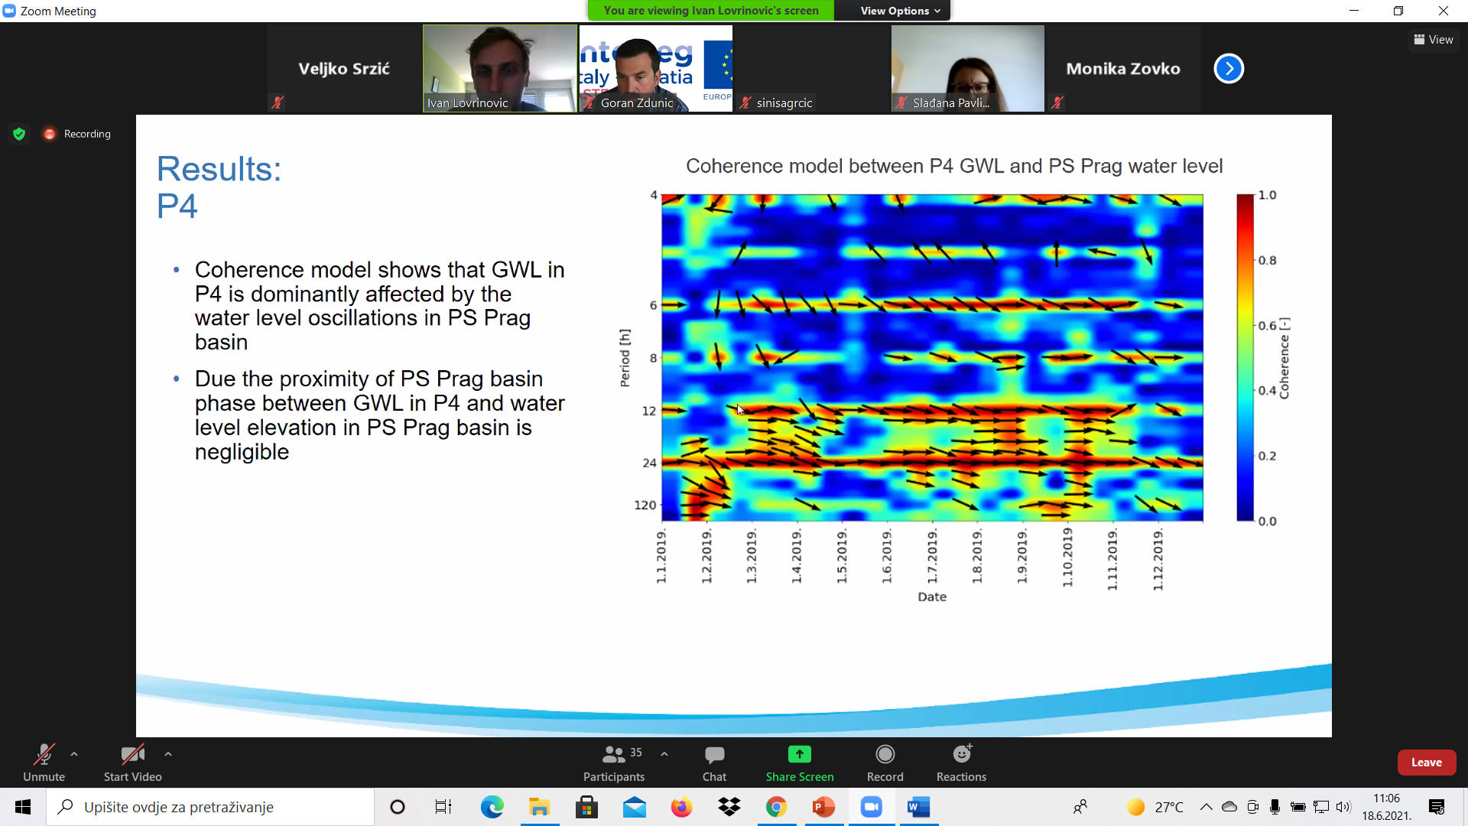This screenshot has height=826, width=1468.
Task: Toggle Start Video on
Action: (132, 763)
